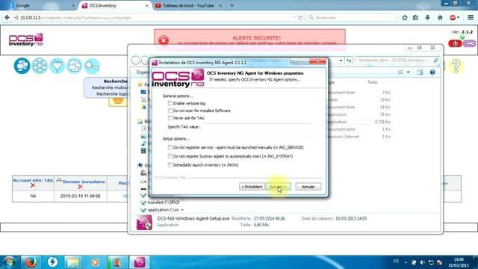Viewport: 478px width, 269px height.
Task: Click the Firefox Rechercher search box
Action: 352,18
